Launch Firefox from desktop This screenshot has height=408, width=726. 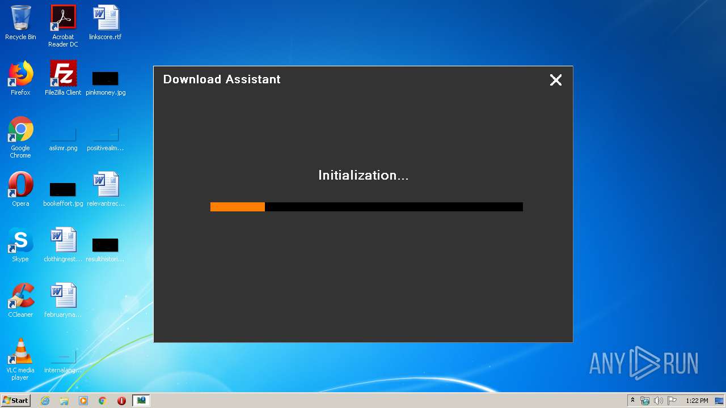pyautogui.click(x=20, y=78)
